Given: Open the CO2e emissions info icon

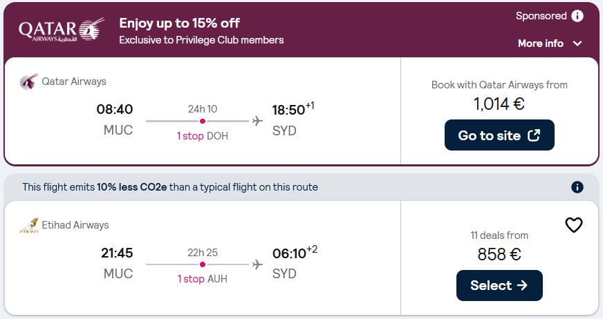Looking at the screenshot, I should tap(577, 187).
